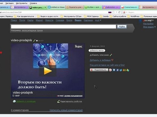The image size is (157, 117).
Task: Expand the ещё dropdown in the Yandex navigation
Action: (98, 20)
